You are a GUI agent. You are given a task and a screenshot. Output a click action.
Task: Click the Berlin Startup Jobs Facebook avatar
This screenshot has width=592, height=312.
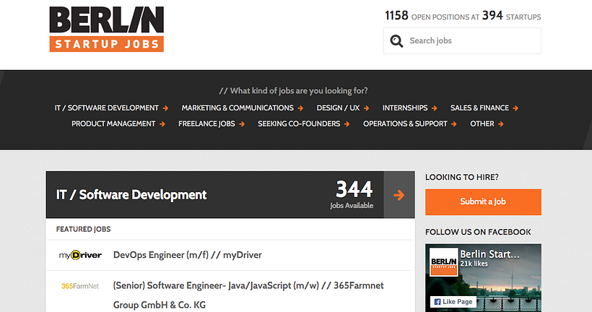(443, 261)
